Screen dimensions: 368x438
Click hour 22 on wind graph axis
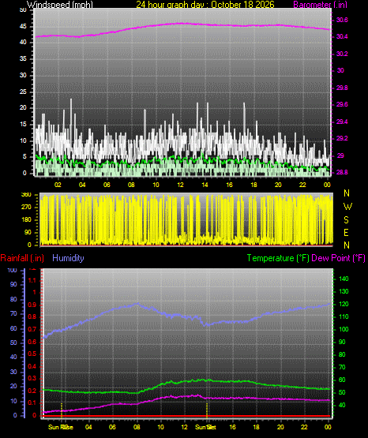pos(302,185)
